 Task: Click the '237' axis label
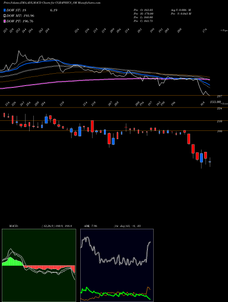coord(219,96)
